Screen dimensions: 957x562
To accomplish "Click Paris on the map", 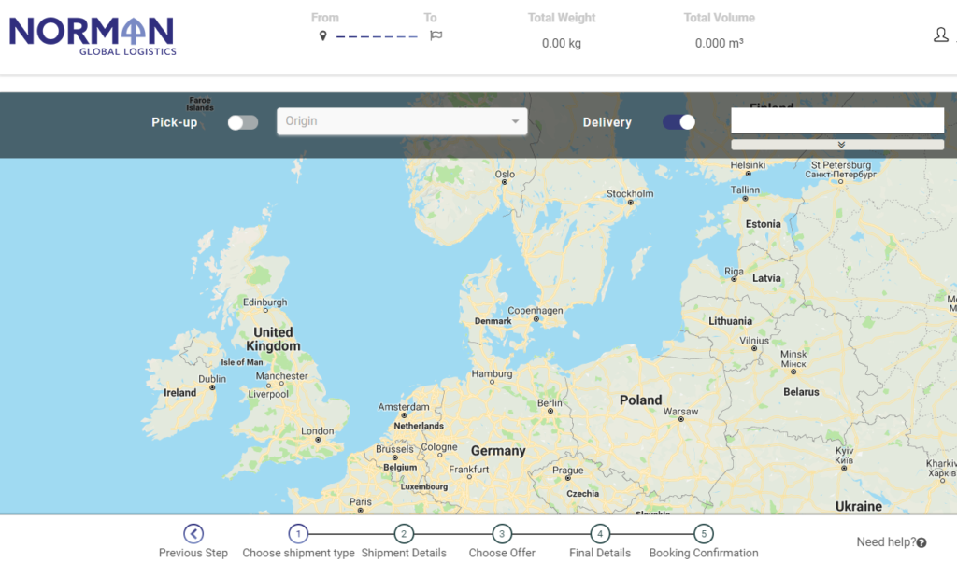I will 360,502.
